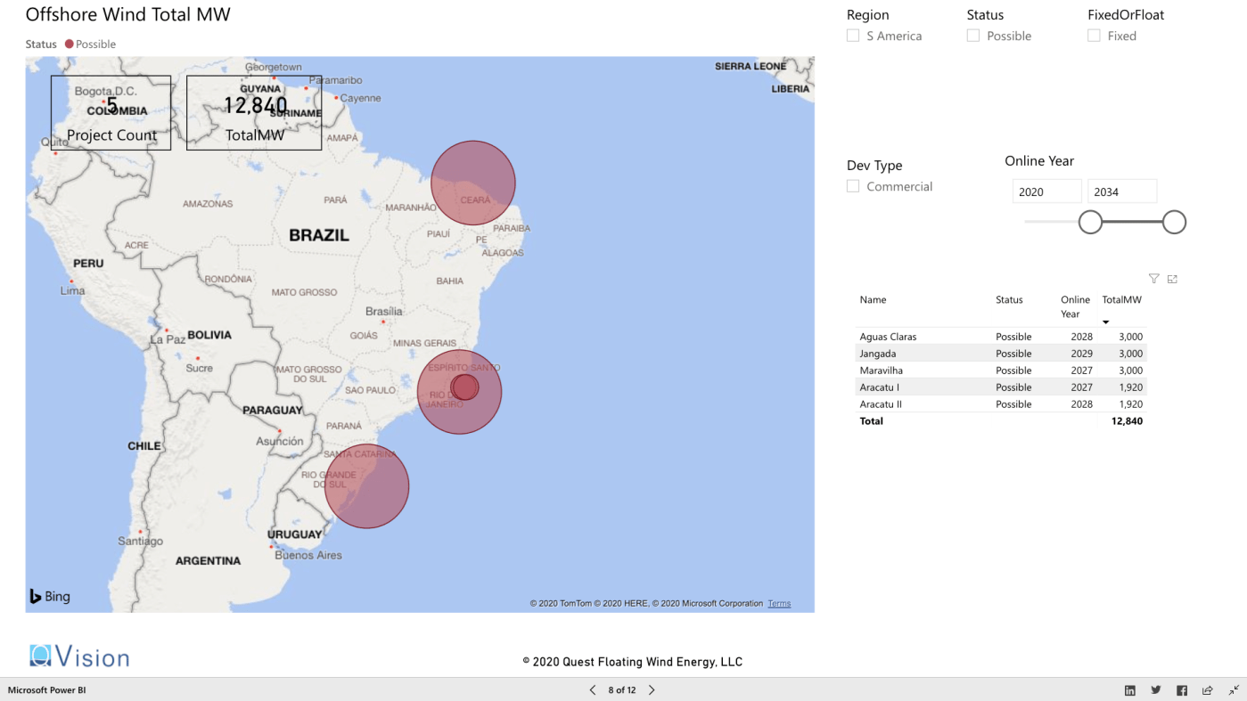Click the TotalMW sort arrow

pos(1105,322)
